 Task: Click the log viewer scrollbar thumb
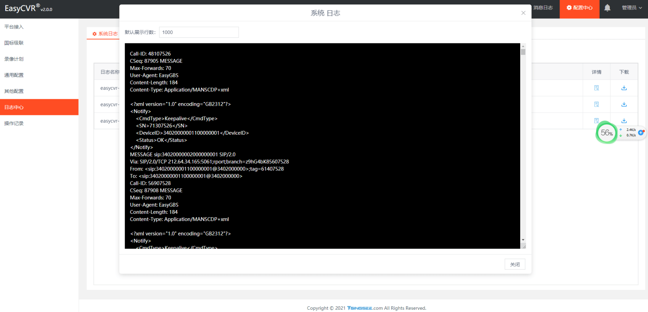523,52
